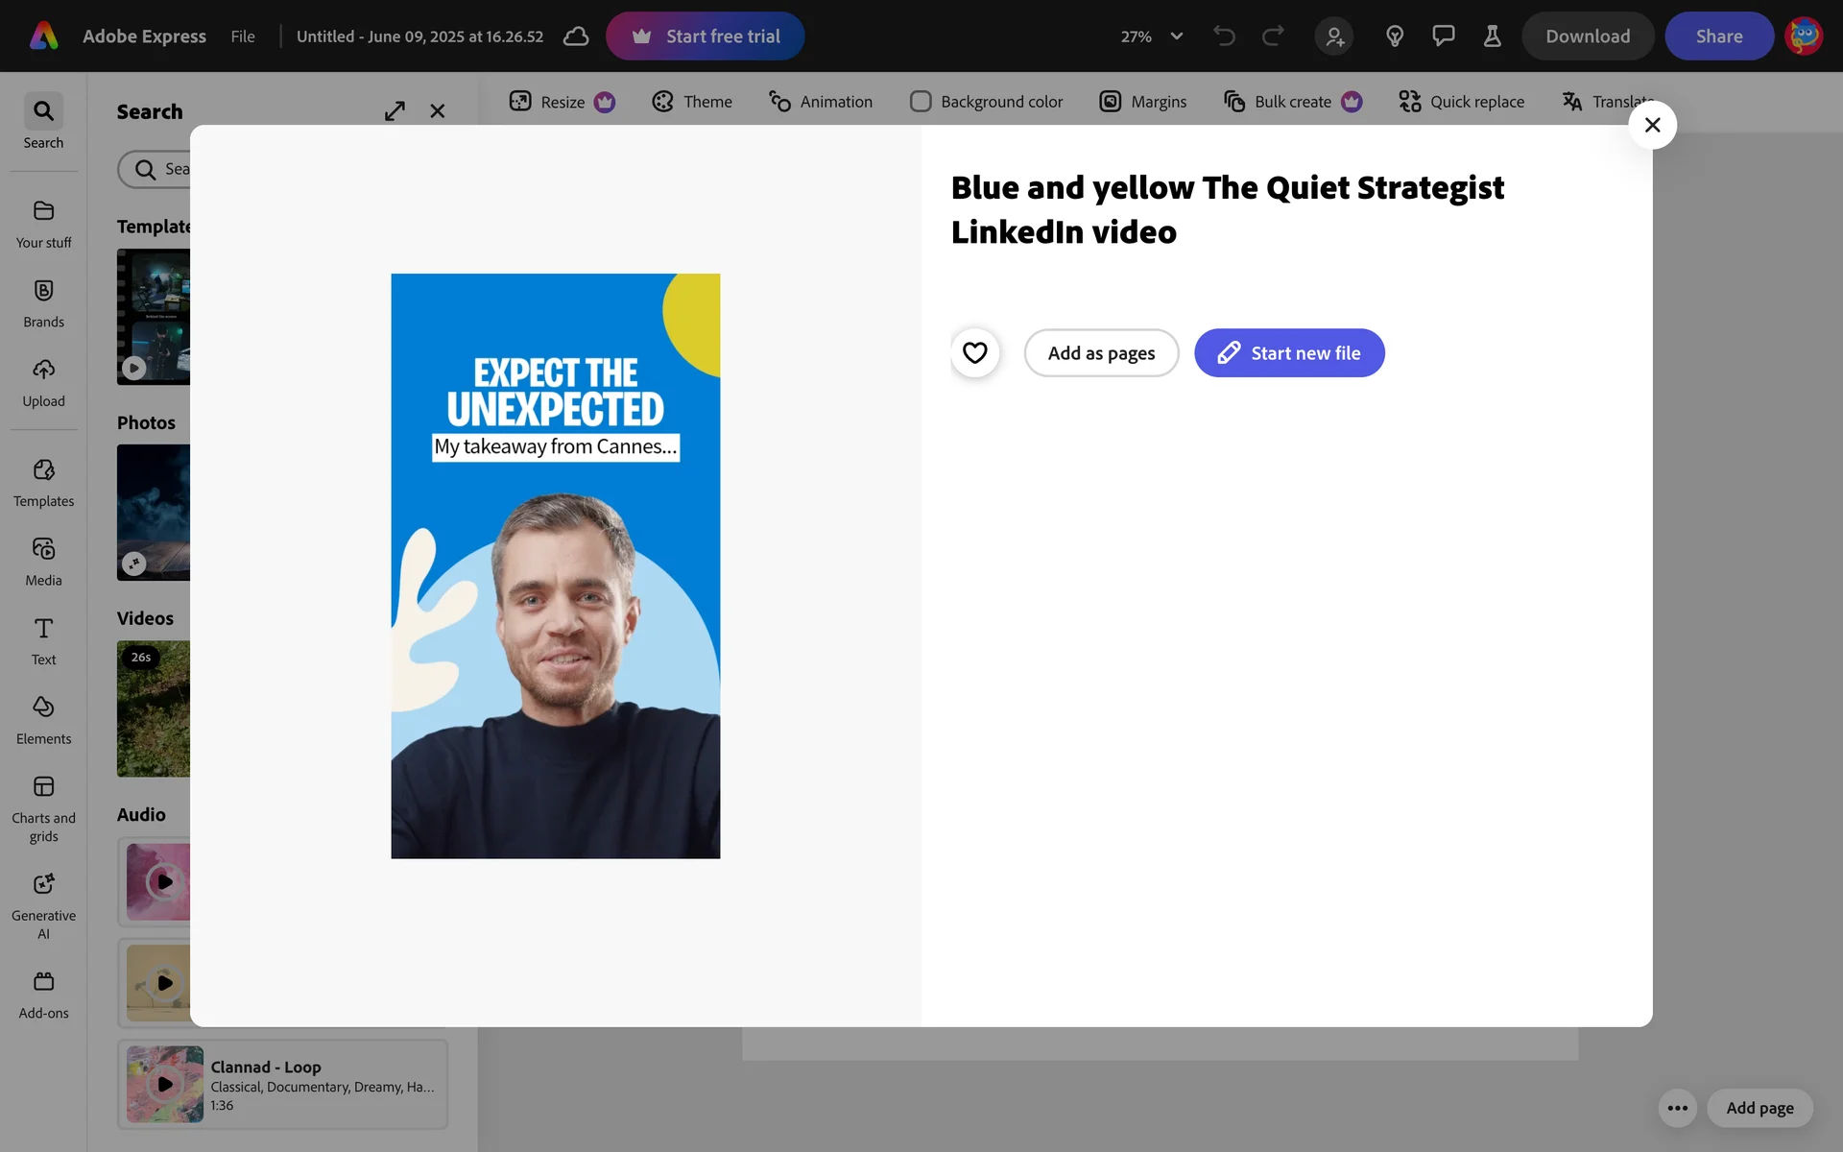Open the File menu

click(x=243, y=36)
